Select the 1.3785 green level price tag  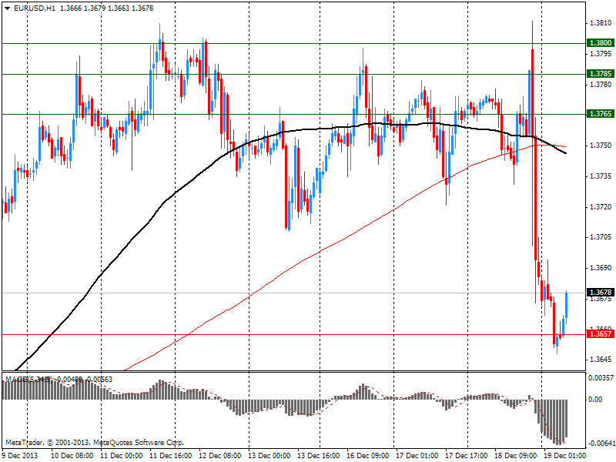(601, 74)
